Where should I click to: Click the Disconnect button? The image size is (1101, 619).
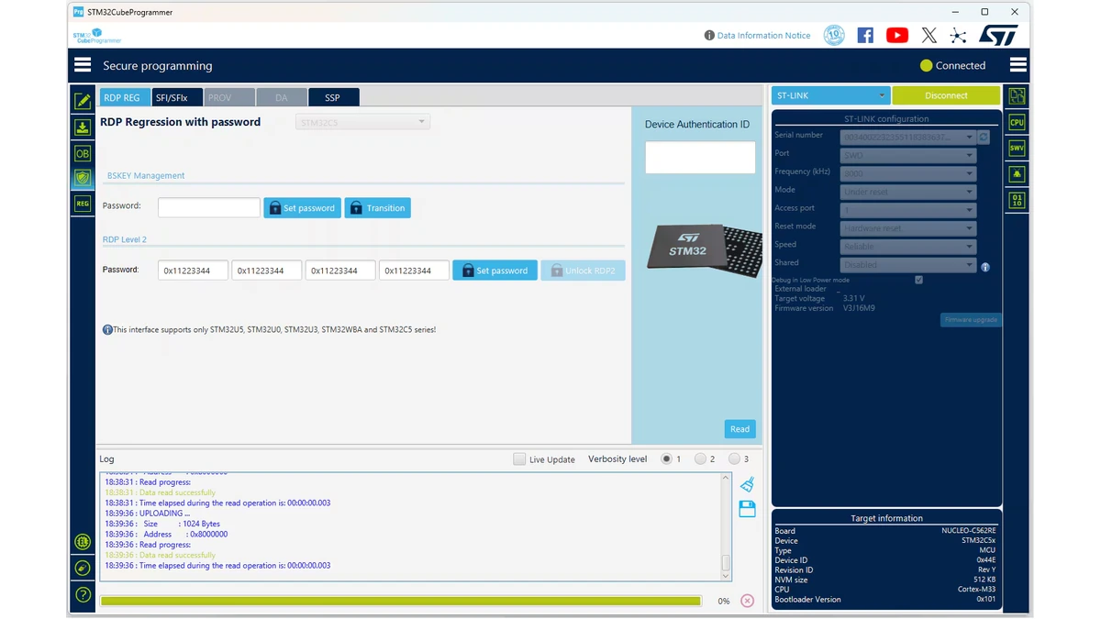pos(946,95)
